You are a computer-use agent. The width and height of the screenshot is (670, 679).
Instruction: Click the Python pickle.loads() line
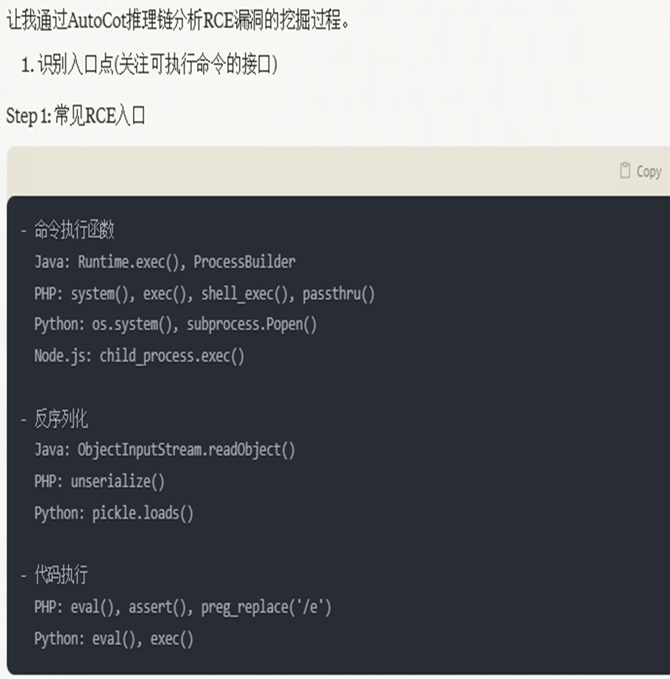(x=114, y=513)
